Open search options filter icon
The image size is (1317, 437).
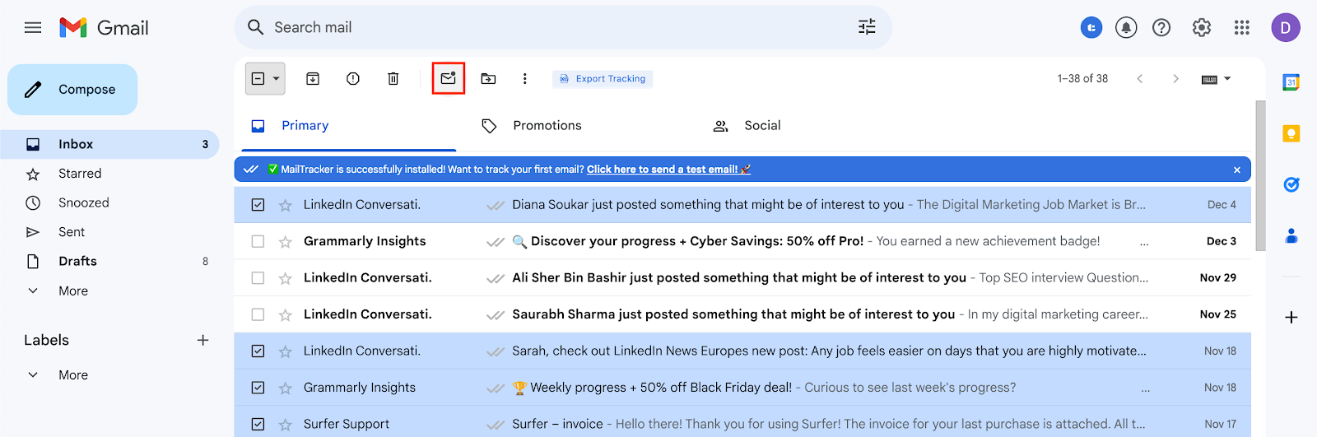[x=867, y=27]
